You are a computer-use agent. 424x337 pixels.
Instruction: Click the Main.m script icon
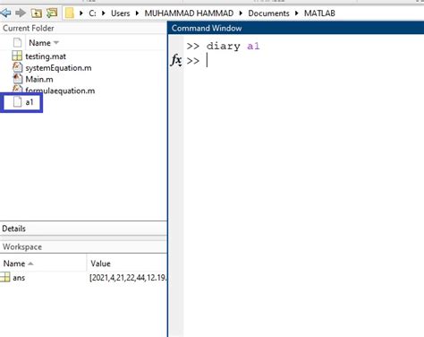click(x=17, y=79)
